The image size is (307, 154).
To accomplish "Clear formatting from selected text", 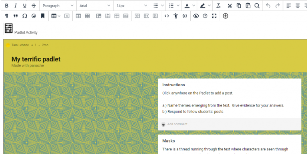I will [x=218, y=6].
